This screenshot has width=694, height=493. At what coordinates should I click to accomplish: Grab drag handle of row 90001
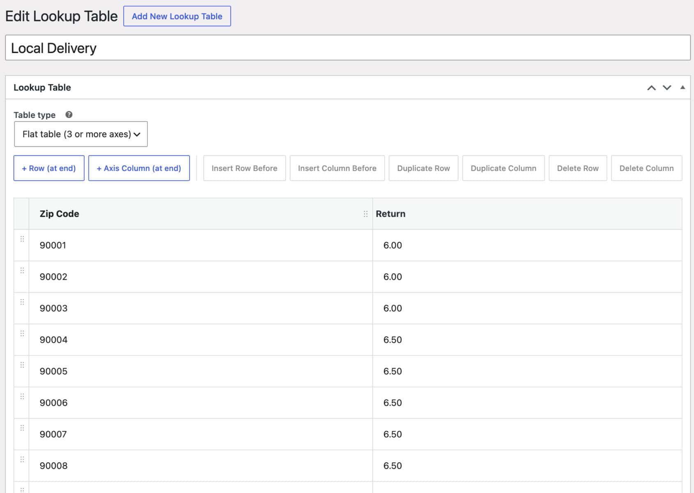click(22, 239)
